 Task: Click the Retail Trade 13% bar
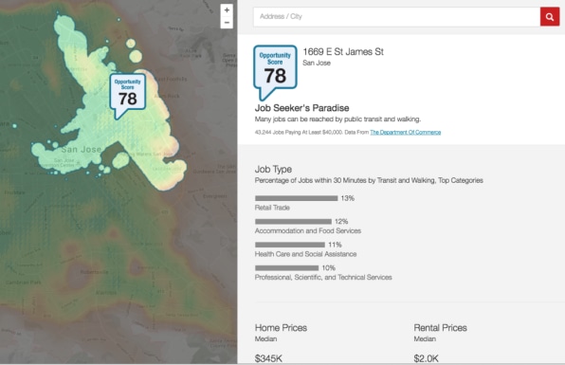(x=296, y=198)
